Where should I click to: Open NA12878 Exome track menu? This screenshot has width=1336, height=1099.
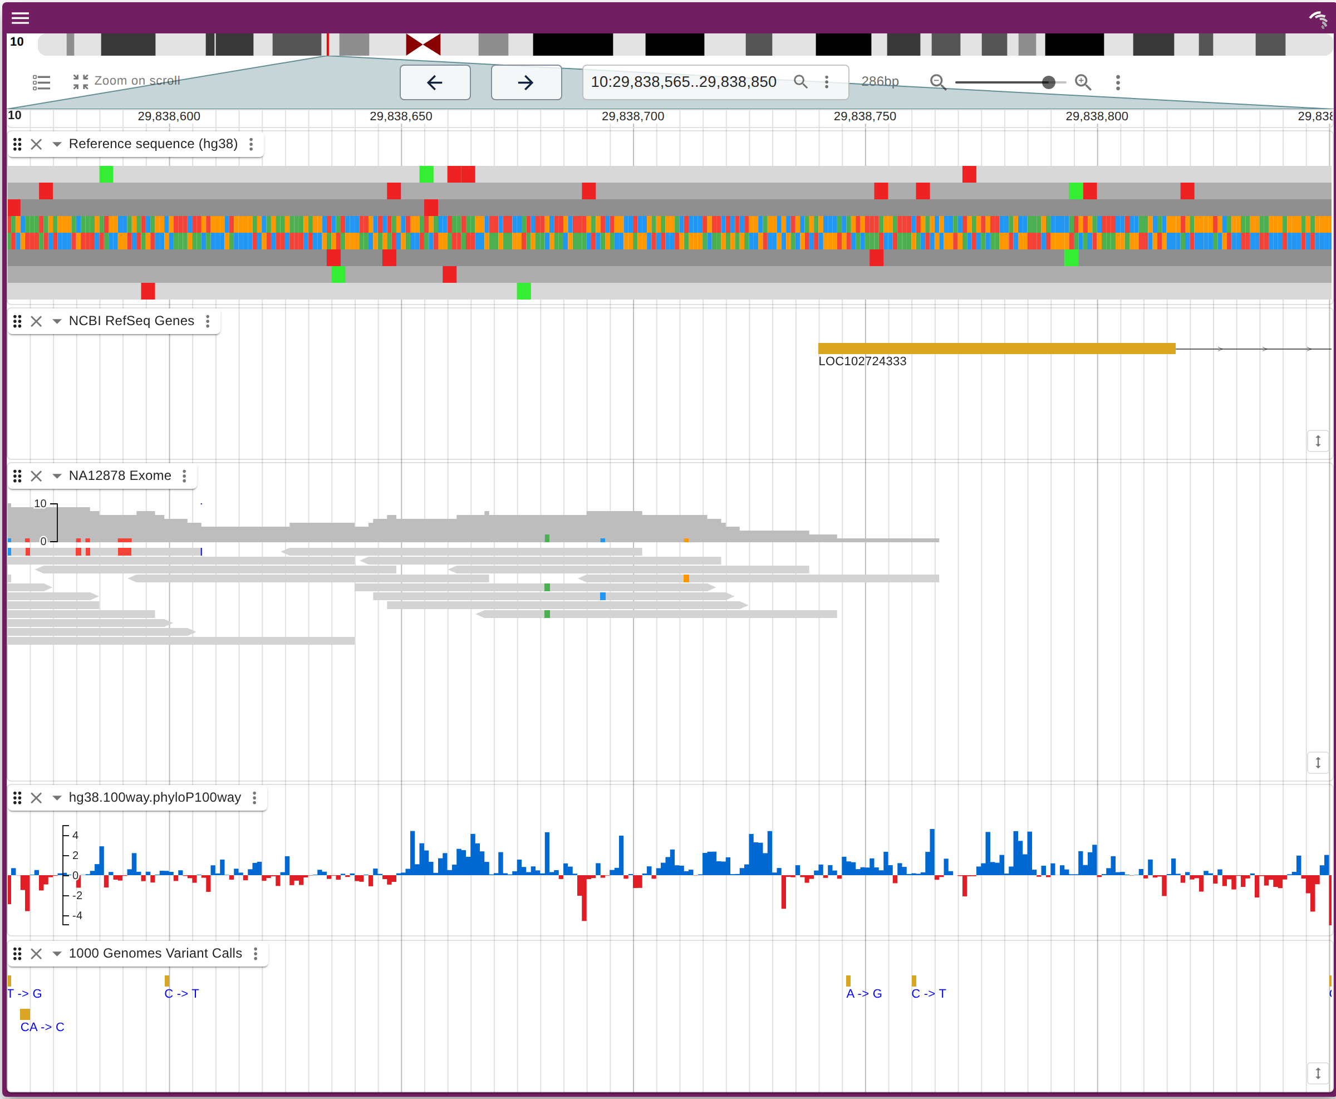[184, 476]
